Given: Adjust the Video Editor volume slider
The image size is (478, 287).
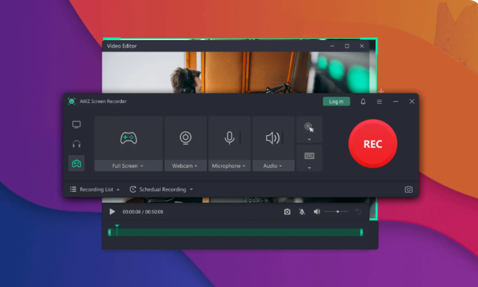Looking at the screenshot, I should [x=336, y=211].
